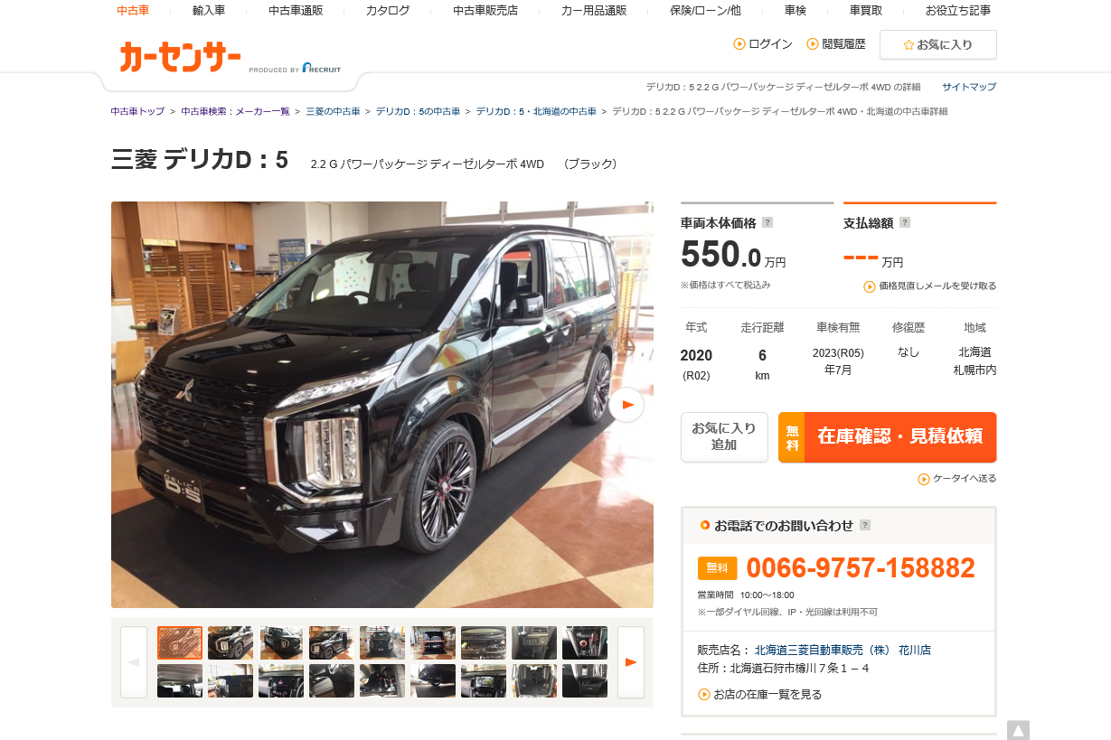Open ログイン link
The width and height of the screenshot is (1111, 740).
763,43
